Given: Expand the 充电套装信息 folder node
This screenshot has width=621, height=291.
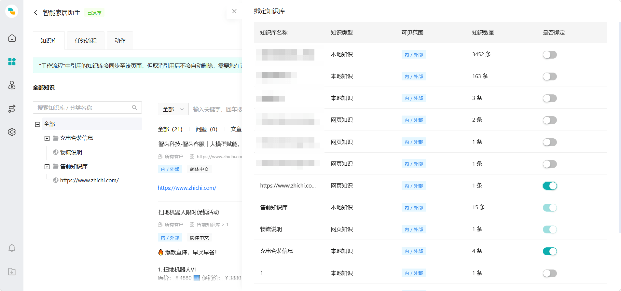Looking at the screenshot, I should (x=47, y=138).
